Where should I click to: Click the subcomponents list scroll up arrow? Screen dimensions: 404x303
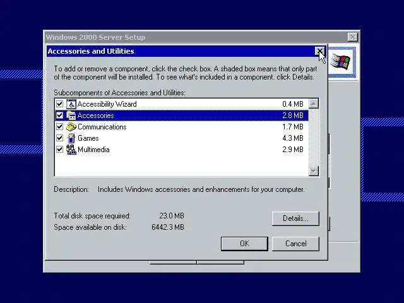click(314, 104)
